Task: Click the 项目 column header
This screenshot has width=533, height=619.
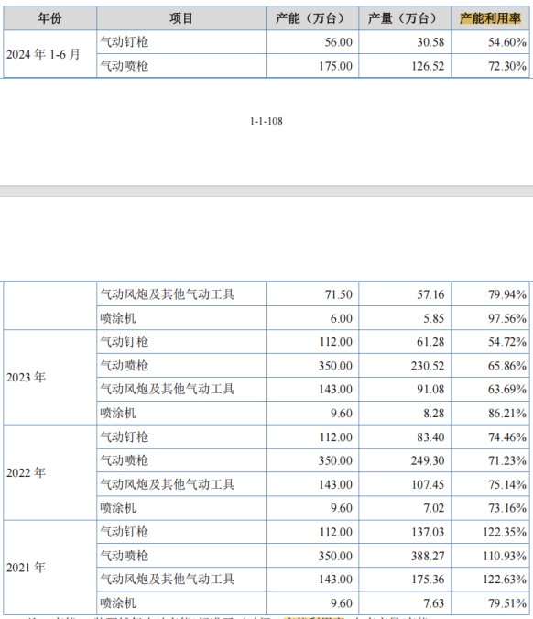Action: tap(181, 18)
